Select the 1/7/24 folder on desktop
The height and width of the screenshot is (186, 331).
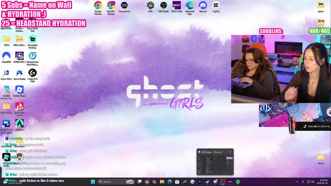point(6,41)
